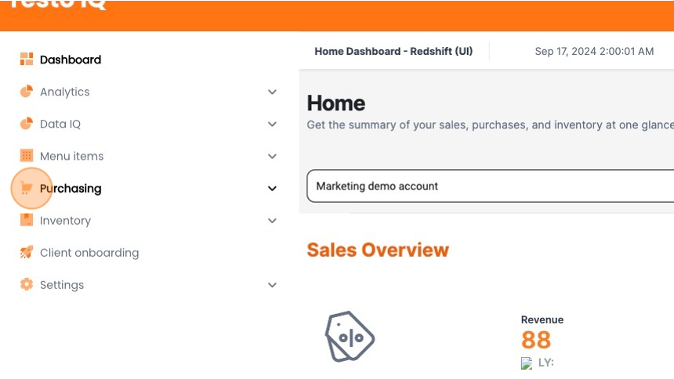The height and width of the screenshot is (379, 674).
Task: Select the Home Dashboard - Redshift (UI) title
Action: (x=393, y=51)
